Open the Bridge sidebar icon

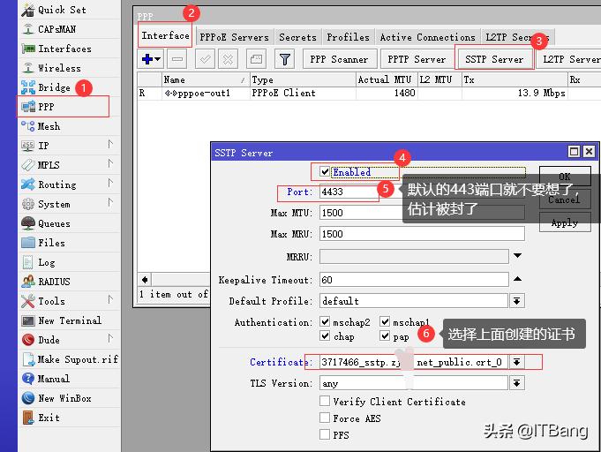27,87
